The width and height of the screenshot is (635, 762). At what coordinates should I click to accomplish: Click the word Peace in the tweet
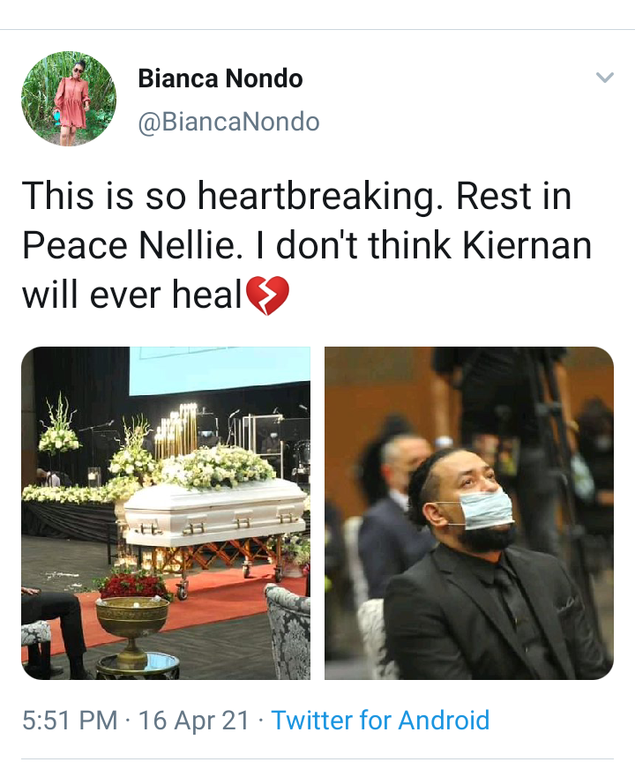(75, 245)
